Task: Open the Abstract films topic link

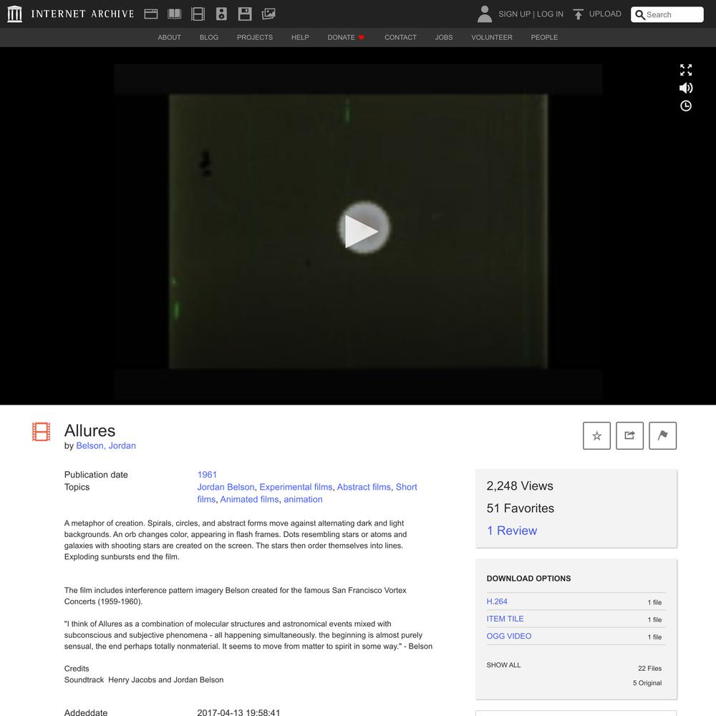Action: 364,487
